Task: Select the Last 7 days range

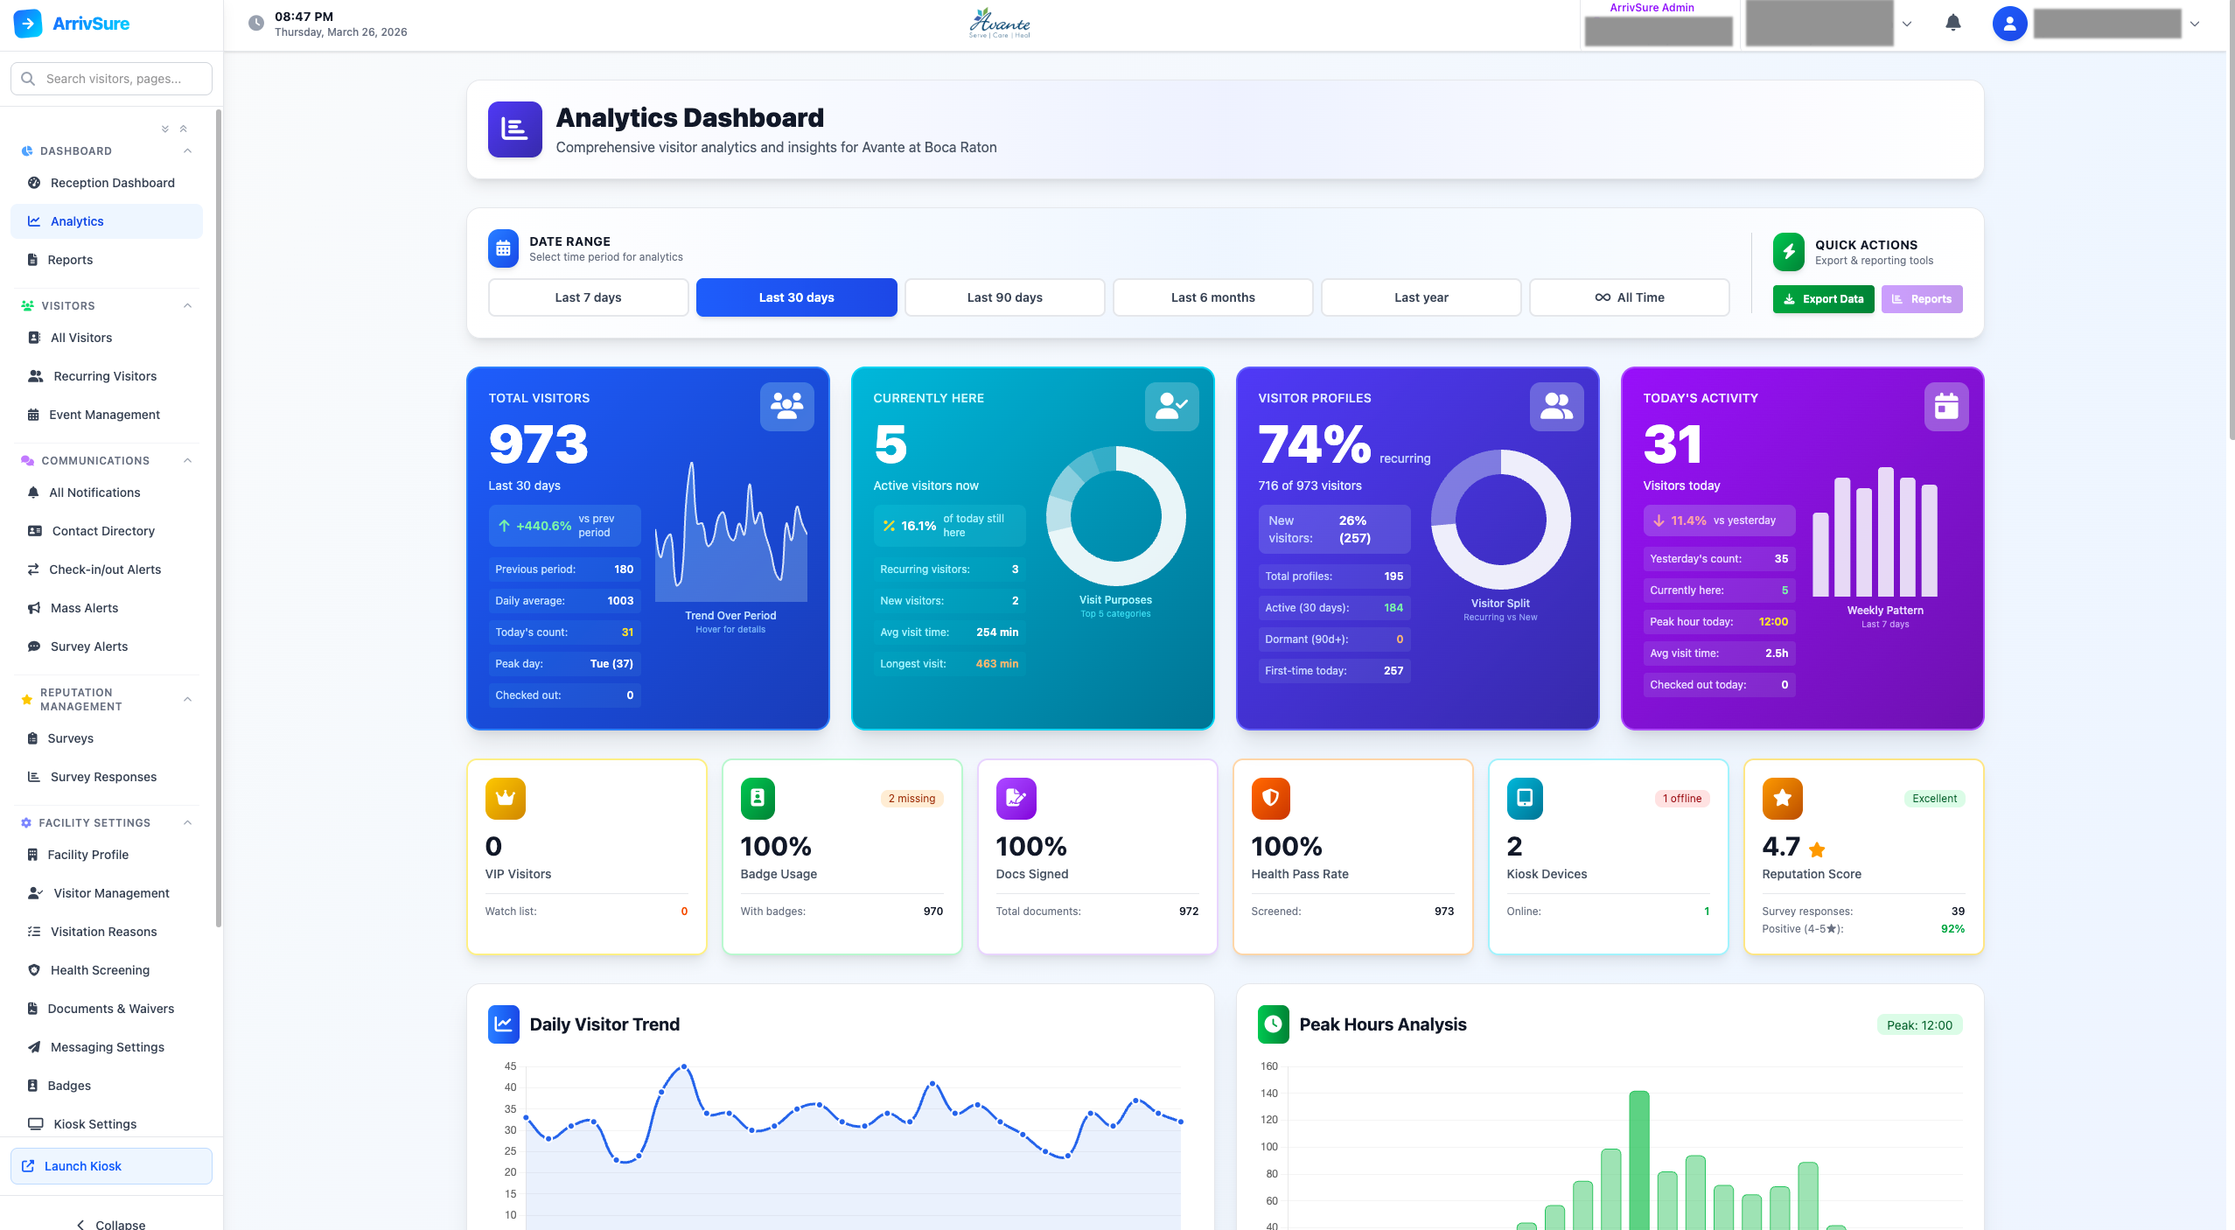Action: point(588,297)
